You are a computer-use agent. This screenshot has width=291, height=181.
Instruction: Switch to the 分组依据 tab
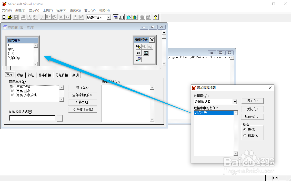[62, 75]
